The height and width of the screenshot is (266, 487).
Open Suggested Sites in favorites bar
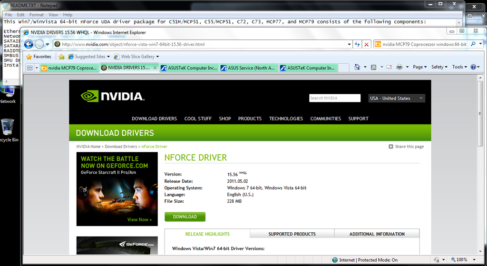89,57
